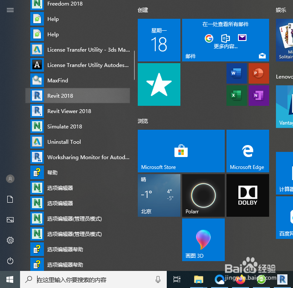The height and width of the screenshot is (288, 293).
Task: Click the Windows Start button
Action: (x=10, y=279)
